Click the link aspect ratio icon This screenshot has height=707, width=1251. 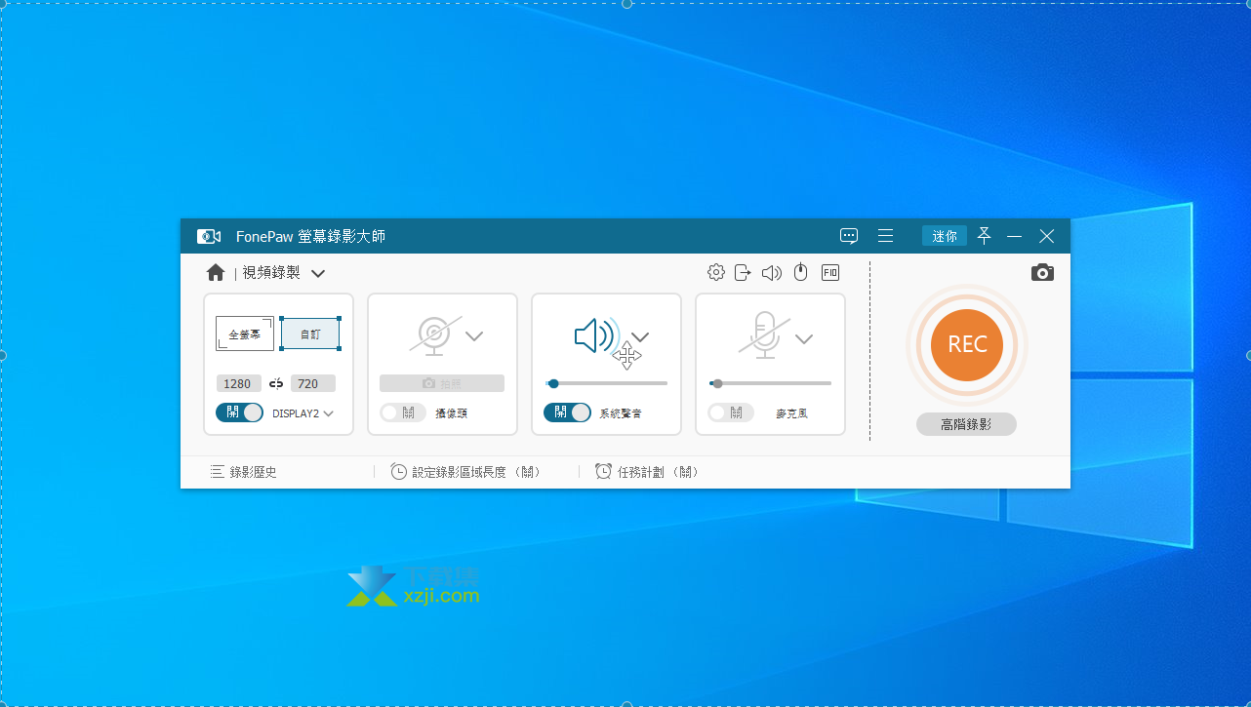[x=276, y=383]
